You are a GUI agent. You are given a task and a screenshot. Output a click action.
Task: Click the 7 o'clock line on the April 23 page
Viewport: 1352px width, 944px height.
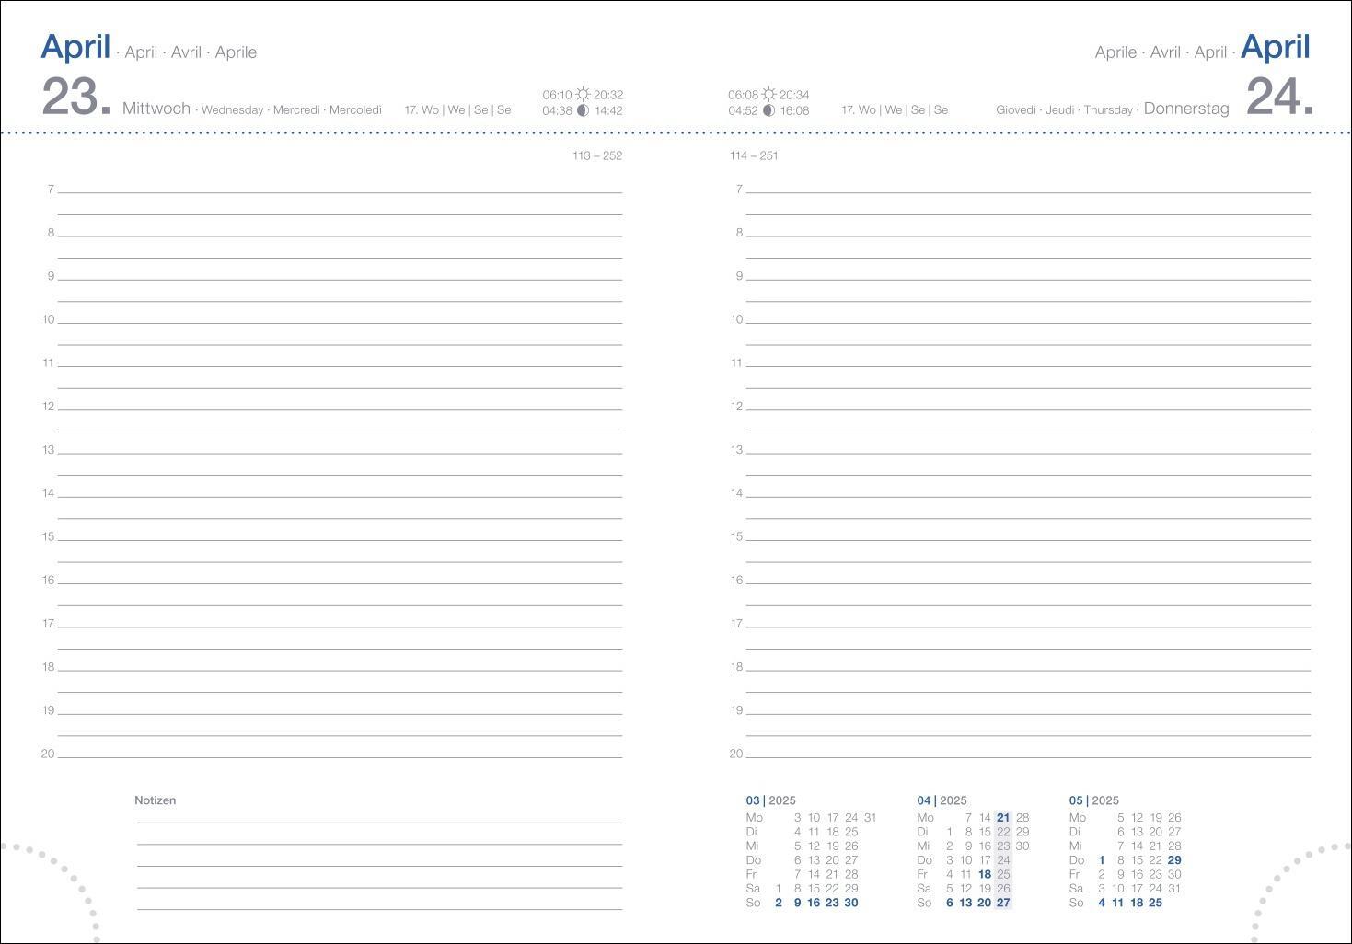pyautogui.click(x=340, y=192)
